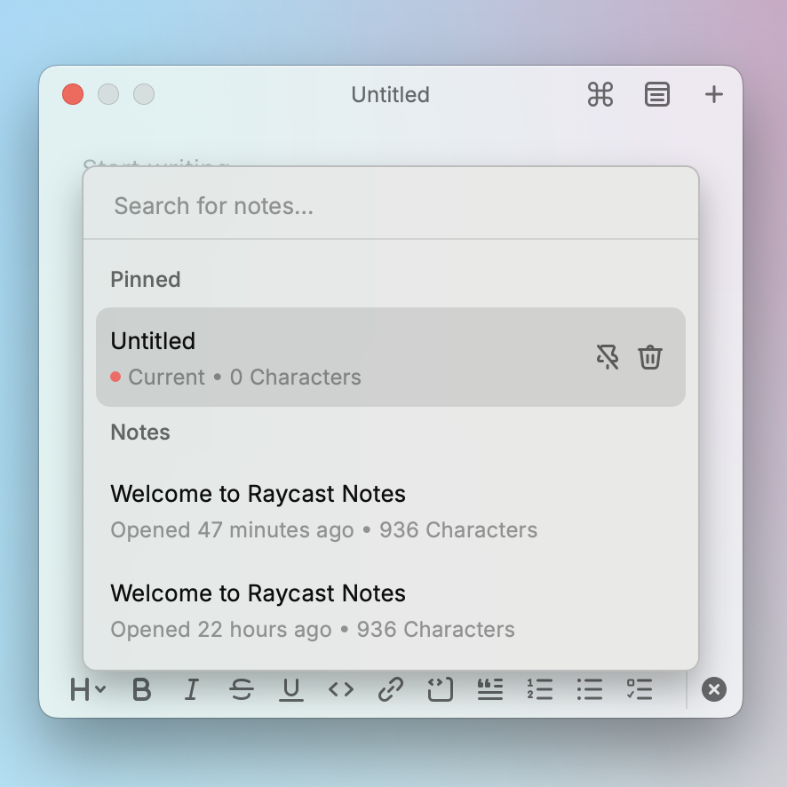The width and height of the screenshot is (787, 787).
Task: Open Welcome to Raycast Notes opened 22 hours ago
Action: point(391,610)
